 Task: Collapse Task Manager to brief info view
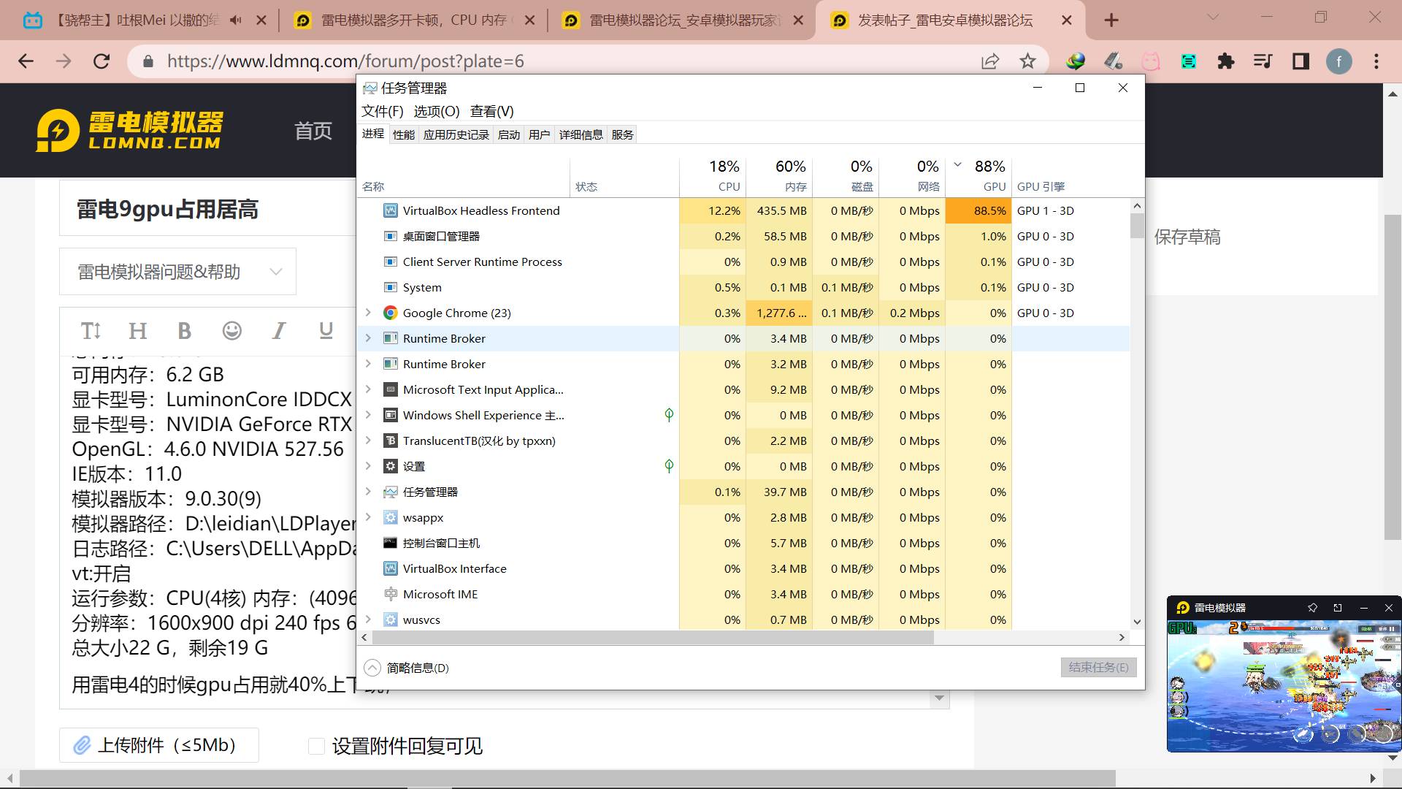[x=407, y=668]
